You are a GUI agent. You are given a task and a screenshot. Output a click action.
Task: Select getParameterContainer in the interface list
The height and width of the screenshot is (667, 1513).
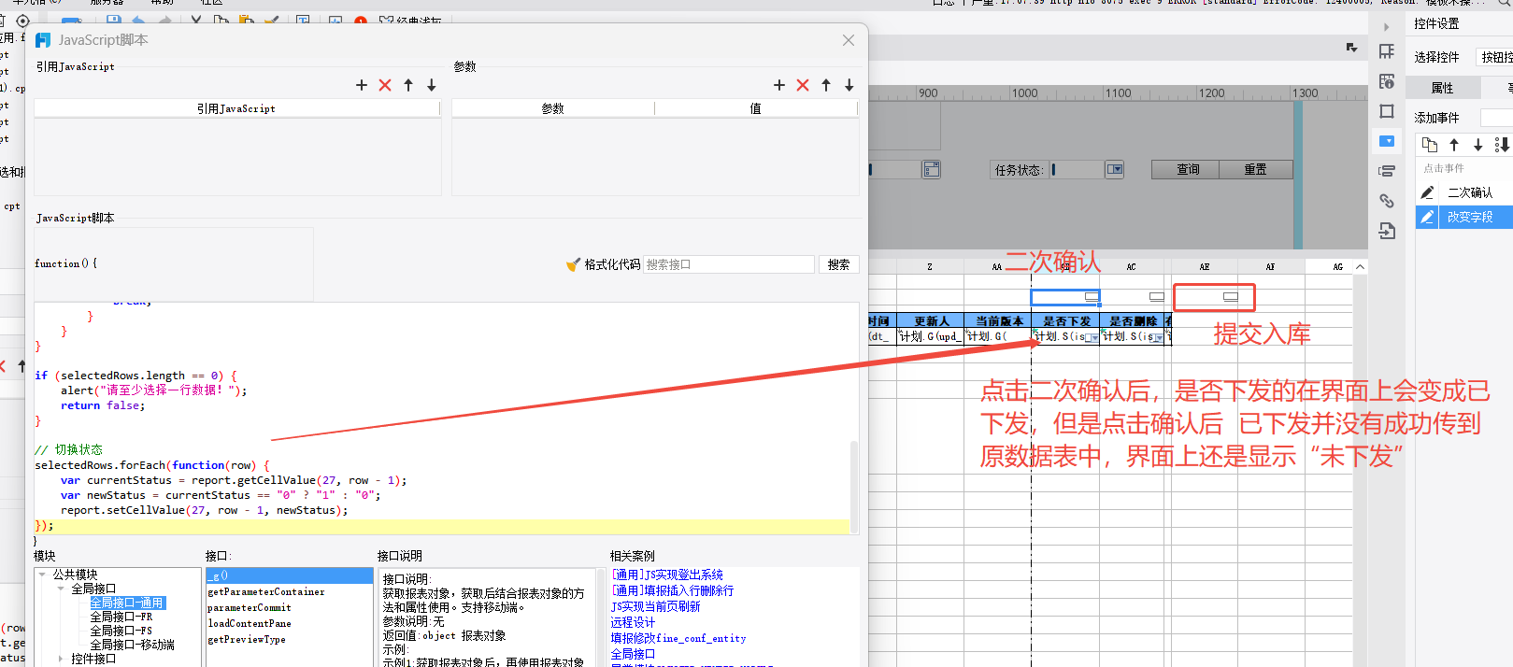[266, 591]
